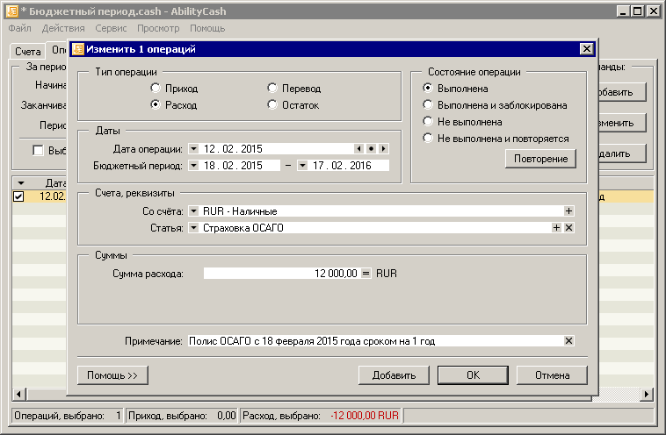
Task: Click today dot button for operation date
Action: pyautogui.click(x=371, y=149)
